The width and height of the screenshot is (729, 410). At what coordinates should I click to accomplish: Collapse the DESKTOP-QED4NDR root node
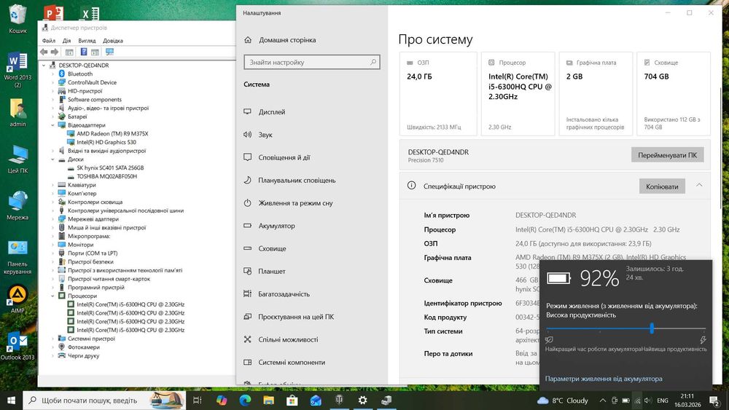point(44,66)
